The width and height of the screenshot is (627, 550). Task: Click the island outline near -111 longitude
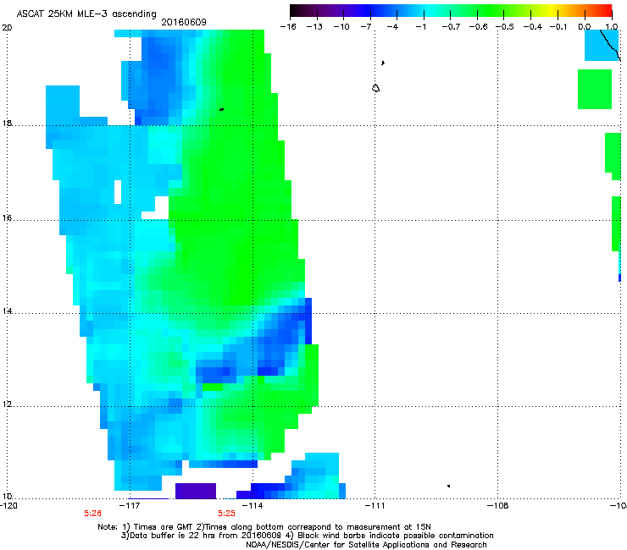[x=375, y=88]
